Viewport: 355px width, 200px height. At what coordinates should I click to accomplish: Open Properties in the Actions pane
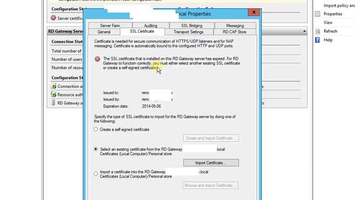[x=333, y=14]
